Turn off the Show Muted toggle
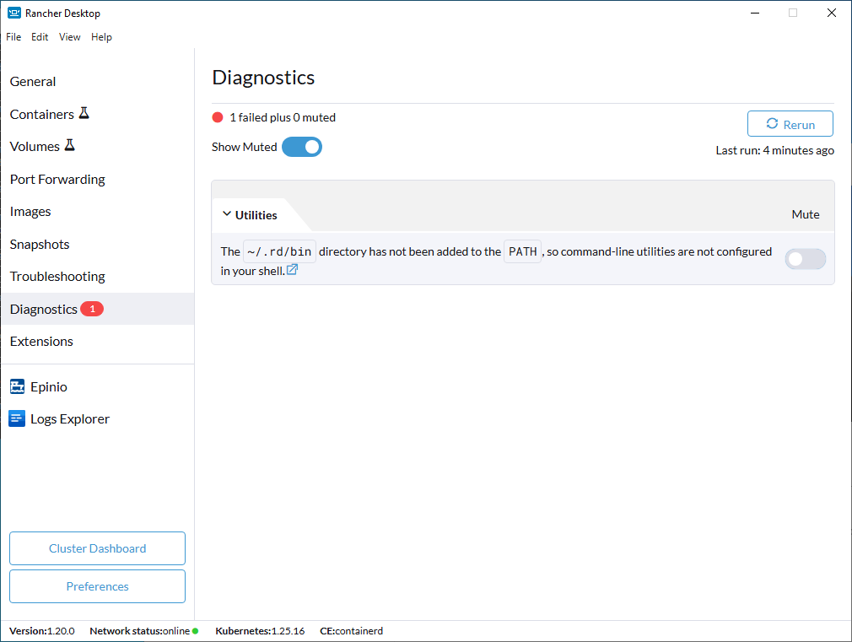 (302, 147)
